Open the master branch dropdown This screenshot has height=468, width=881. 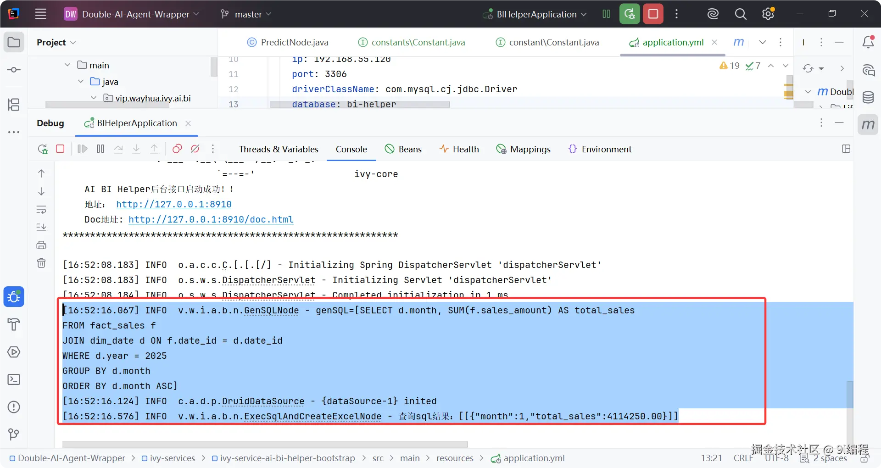pos(246,14)
